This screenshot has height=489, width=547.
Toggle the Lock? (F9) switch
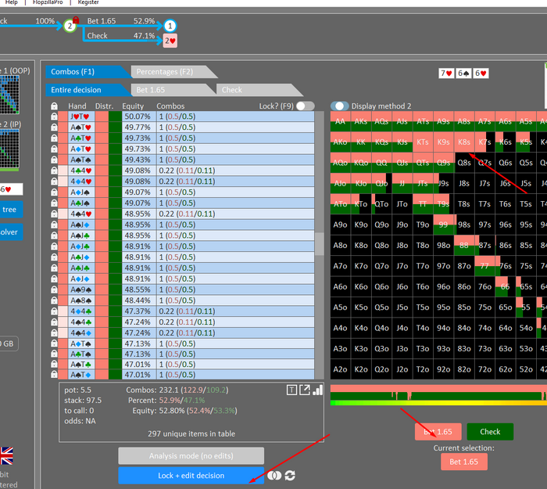[x=305, y=106]
